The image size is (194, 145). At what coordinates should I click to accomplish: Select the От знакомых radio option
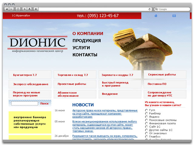point(146,134)
